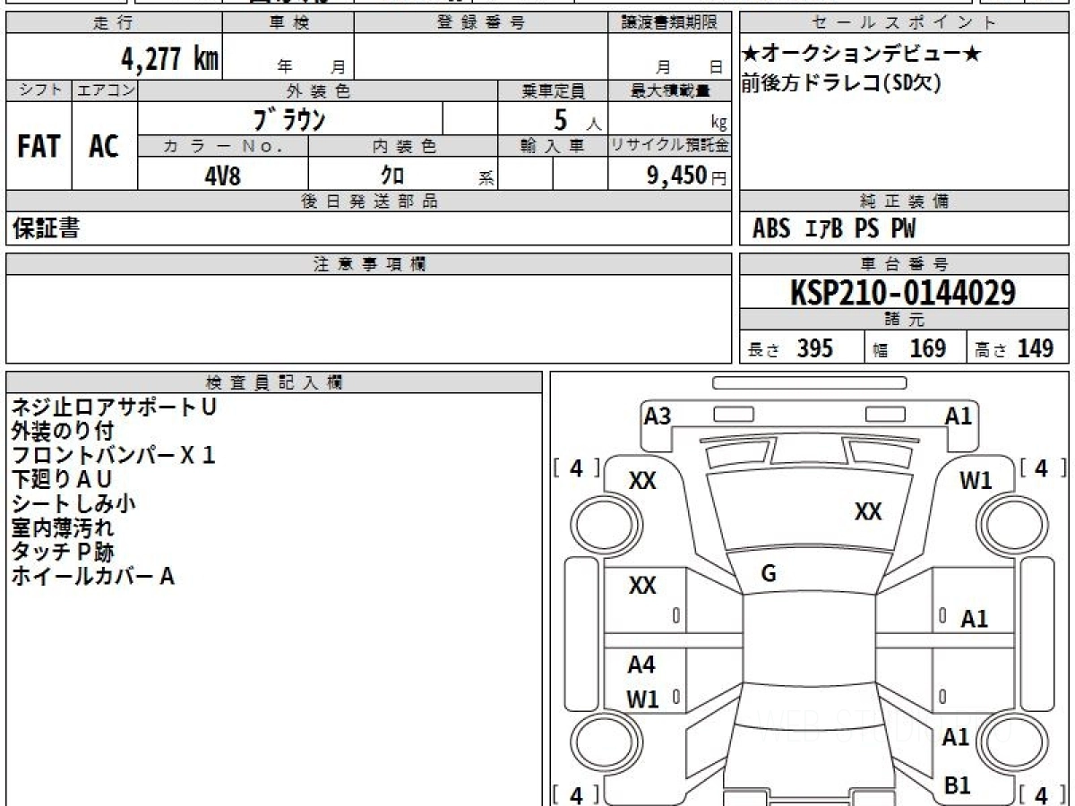Click the 外装のり付 note

(x=62, y=432)
